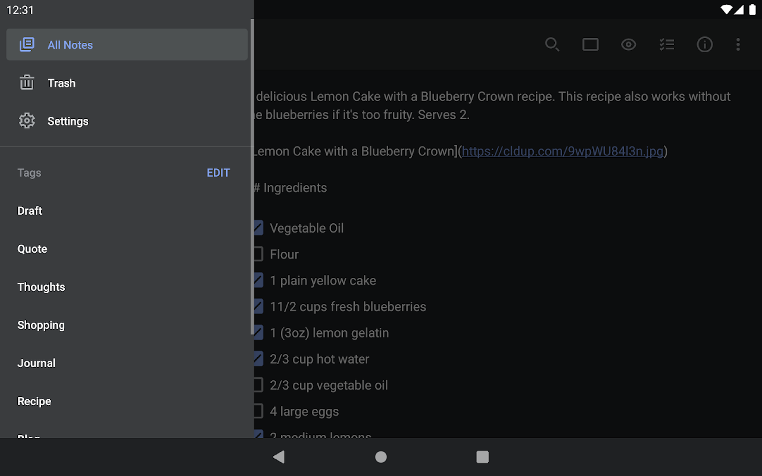The image size is (762, 476).
Task: Select the Recipe tag
Action: tap(34, 401)
